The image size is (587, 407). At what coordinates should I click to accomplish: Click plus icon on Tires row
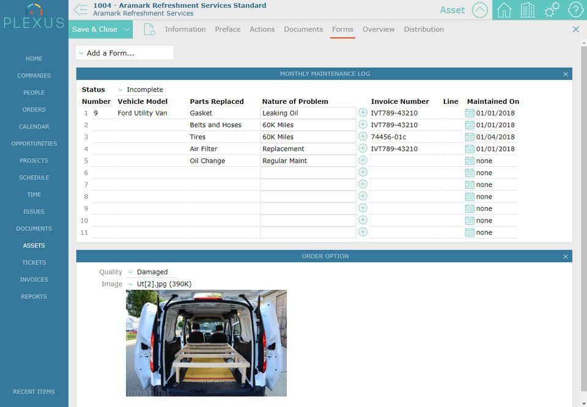pyautogui.click(x=363, y=136)
